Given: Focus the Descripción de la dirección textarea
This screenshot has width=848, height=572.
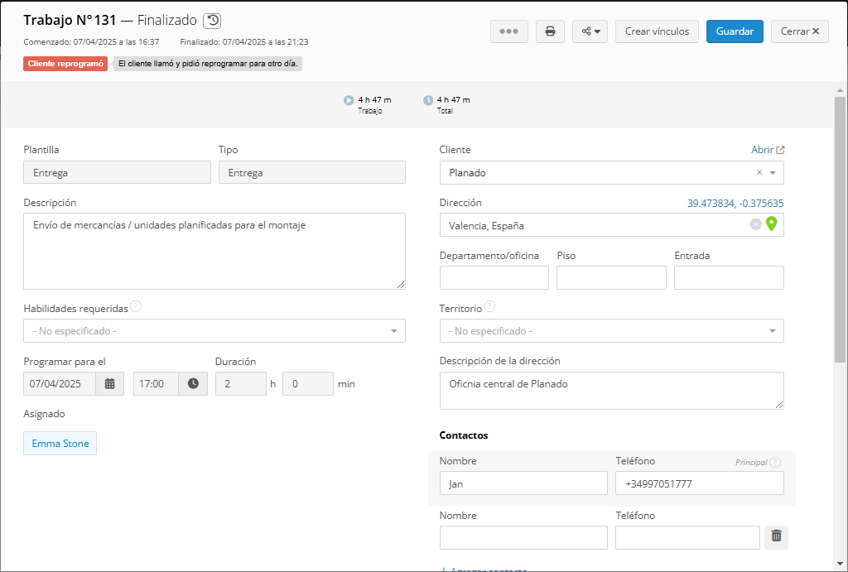Looking at the screenshot, I should click(x=612, y=391).
